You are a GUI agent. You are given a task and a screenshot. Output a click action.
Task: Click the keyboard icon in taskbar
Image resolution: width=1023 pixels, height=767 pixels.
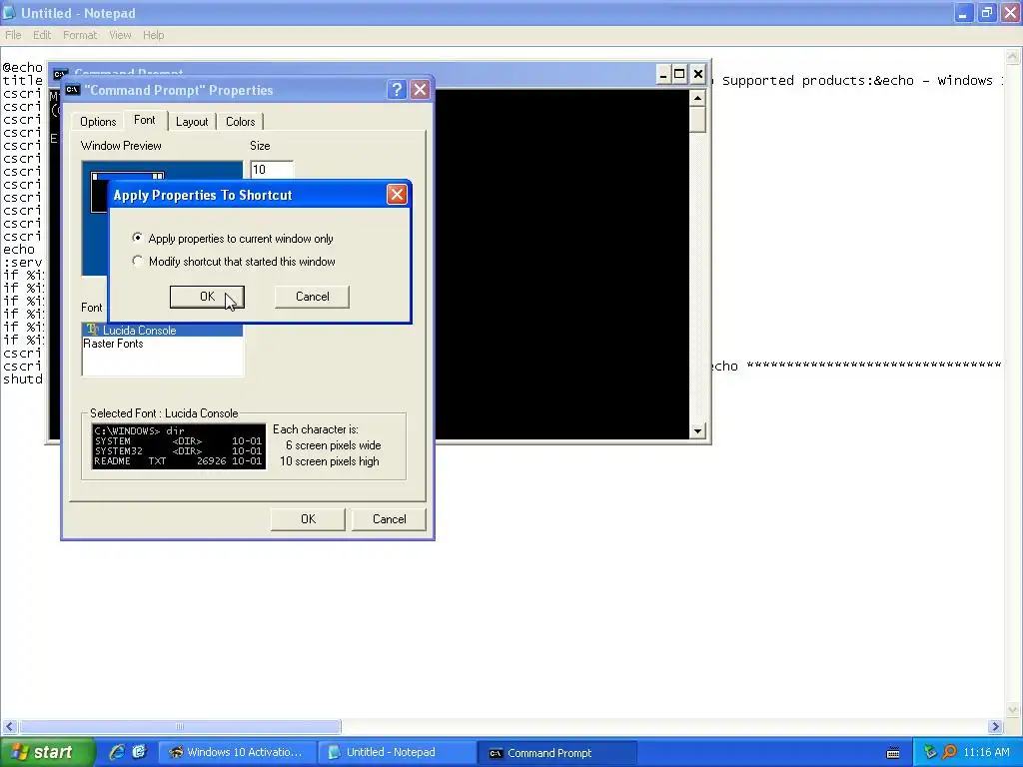point(893,753)
